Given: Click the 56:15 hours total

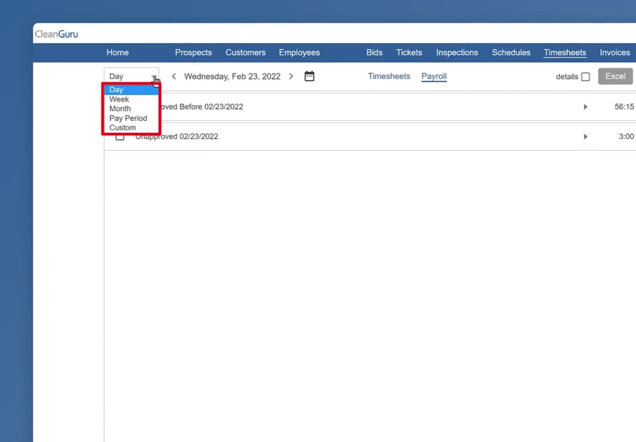Looking at the screenshot, I should [x=624, y=107].
